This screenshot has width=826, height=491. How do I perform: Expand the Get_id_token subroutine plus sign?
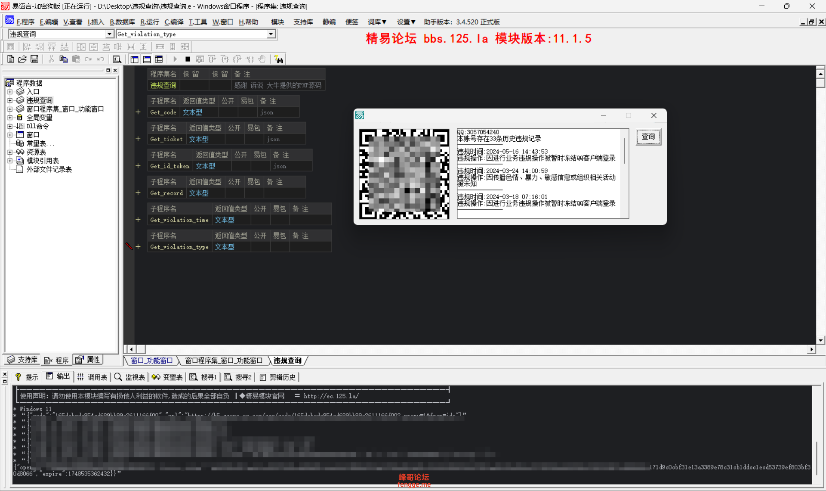(138, 166)
